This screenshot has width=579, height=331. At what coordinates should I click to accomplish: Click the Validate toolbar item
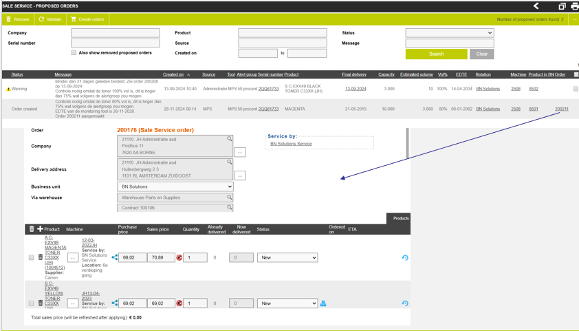pos(50,19)
